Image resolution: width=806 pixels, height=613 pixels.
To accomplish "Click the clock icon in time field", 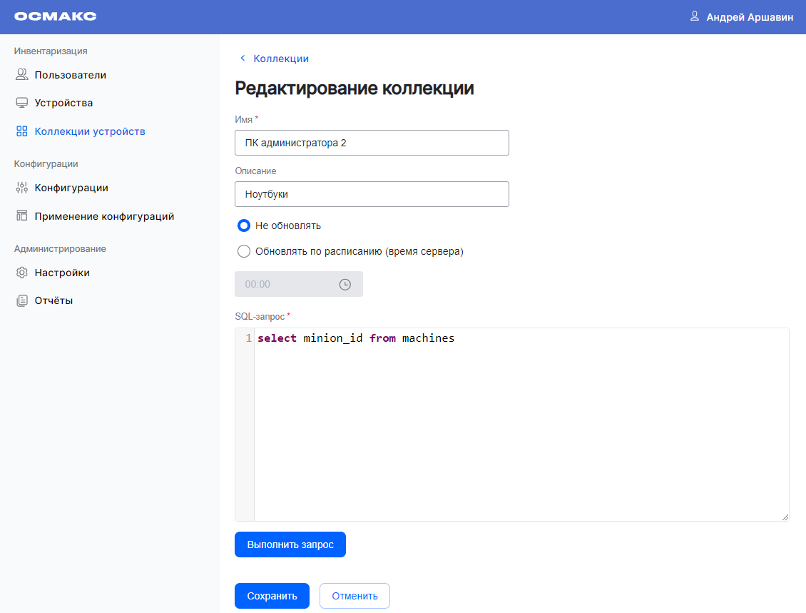I will coord(345,284).
